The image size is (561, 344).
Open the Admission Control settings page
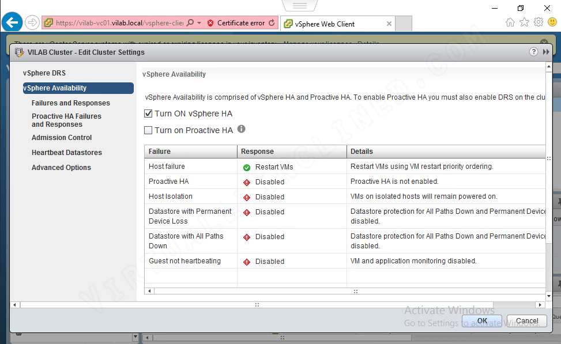[x=62, y=137]
